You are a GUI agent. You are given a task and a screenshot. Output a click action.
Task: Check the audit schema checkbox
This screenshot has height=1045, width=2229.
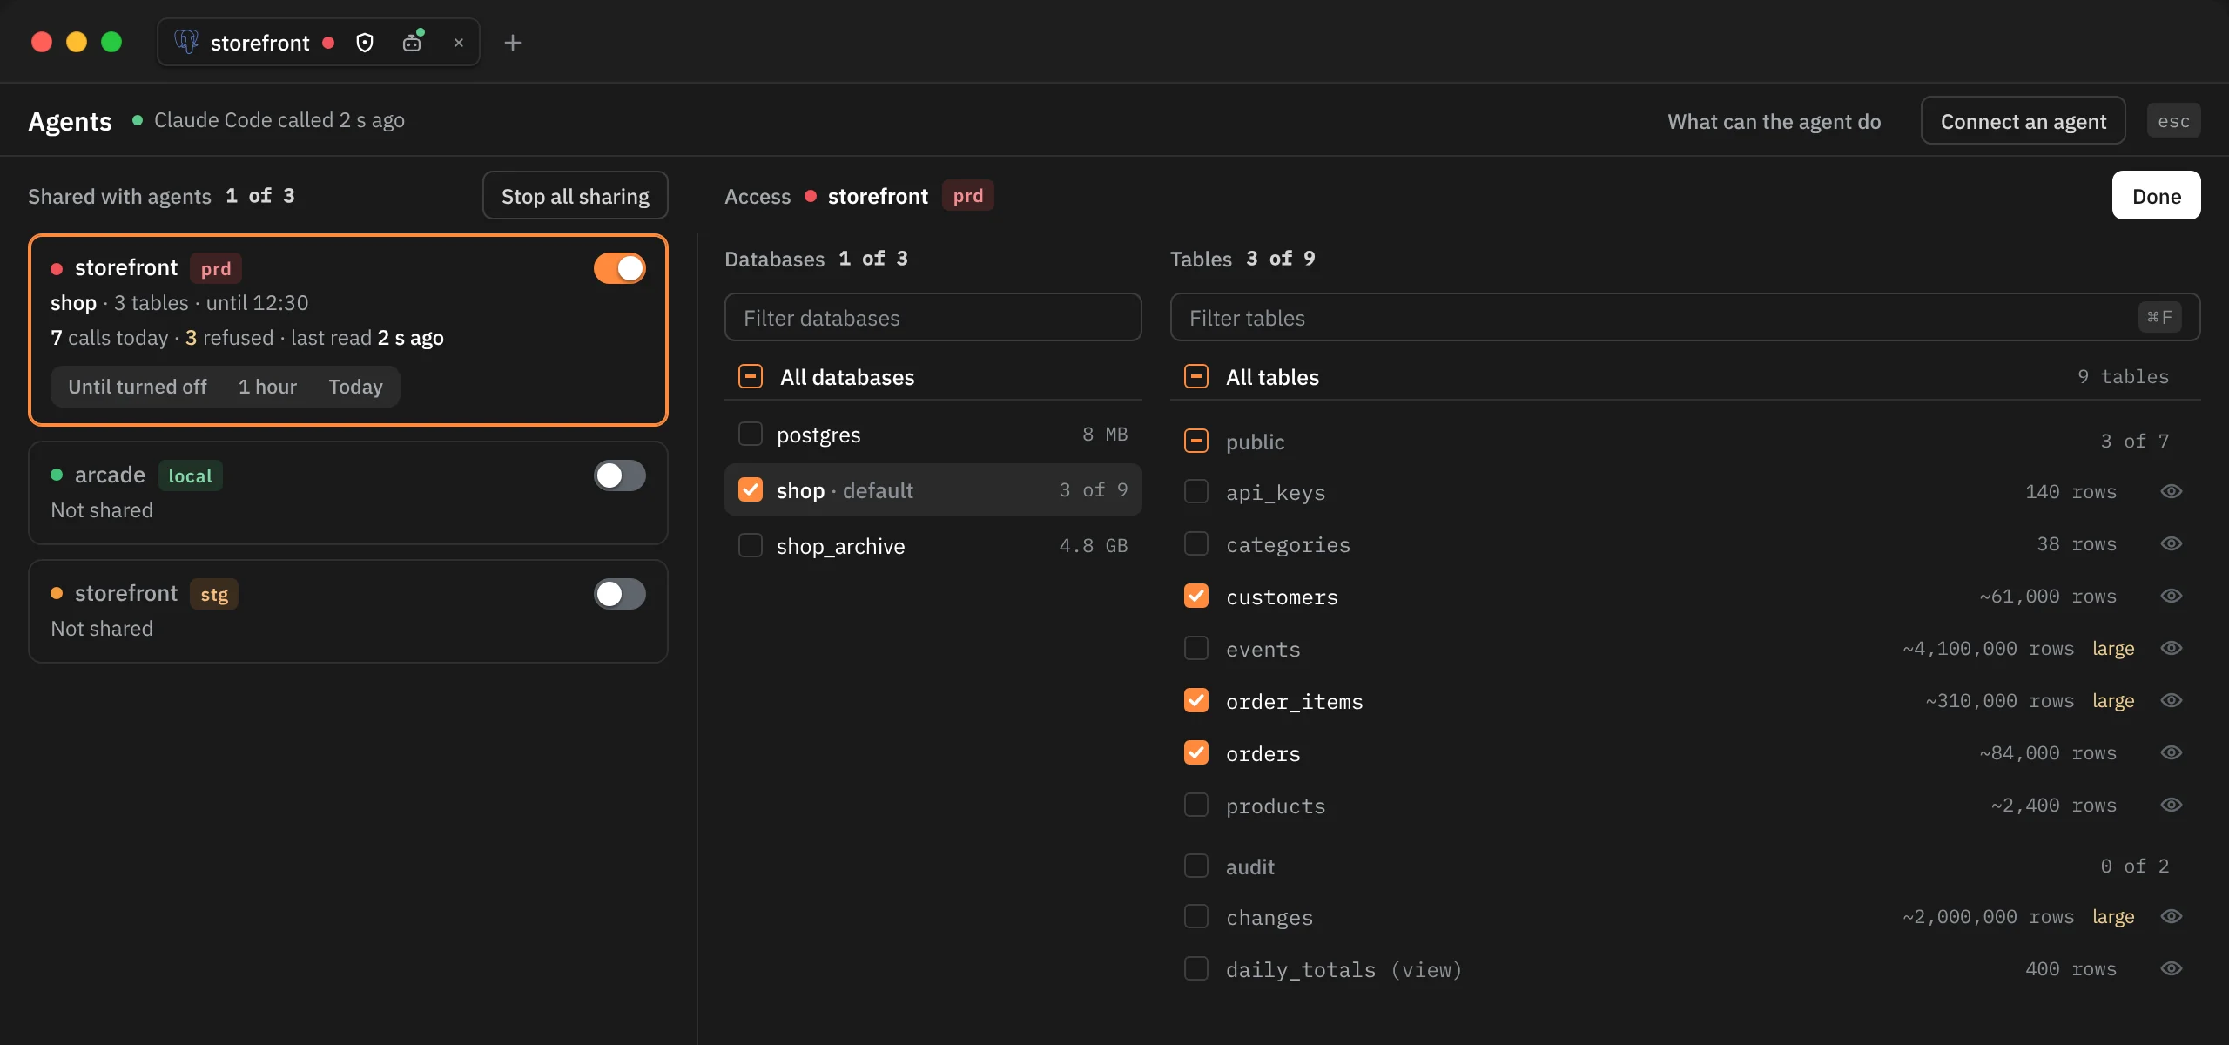[1196, 866]
